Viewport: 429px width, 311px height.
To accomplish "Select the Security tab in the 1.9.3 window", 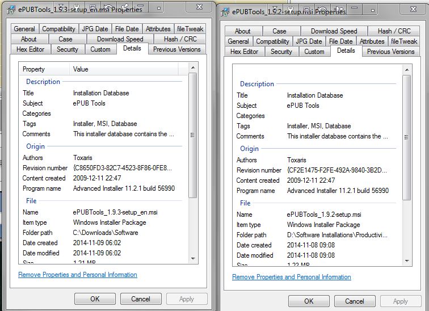I will tap(68, 49).
